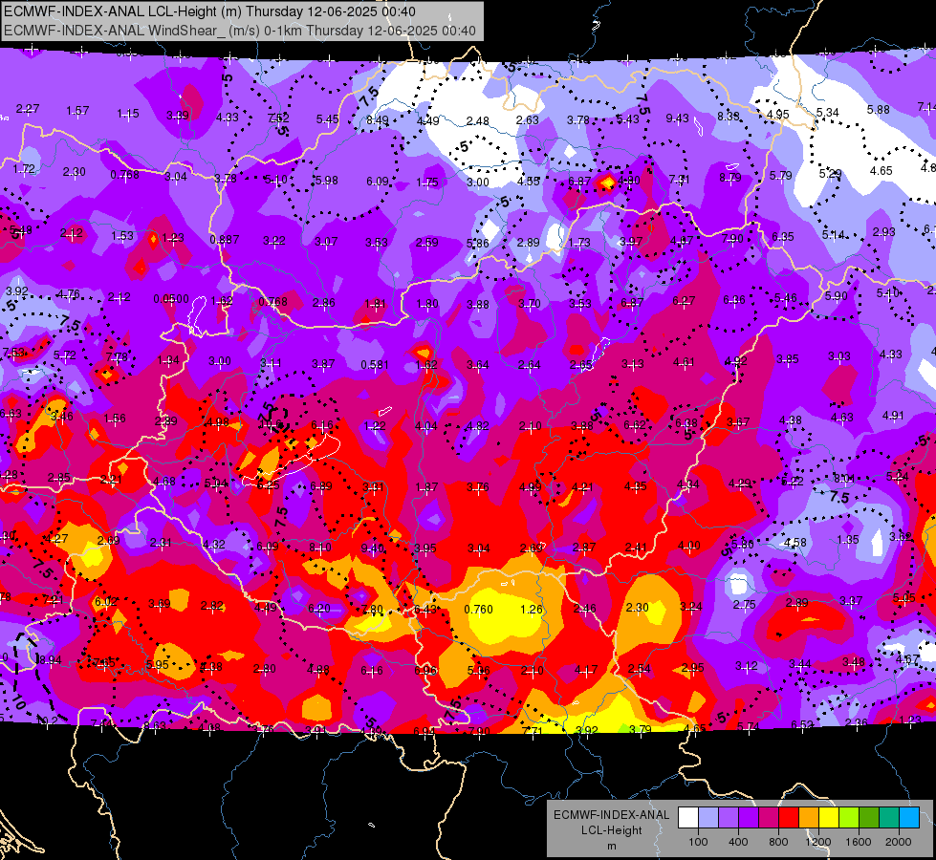Viewport: 936px width, 860px height.
Task: Click the WindShear 0-1km title line
Action: (240, 31)
